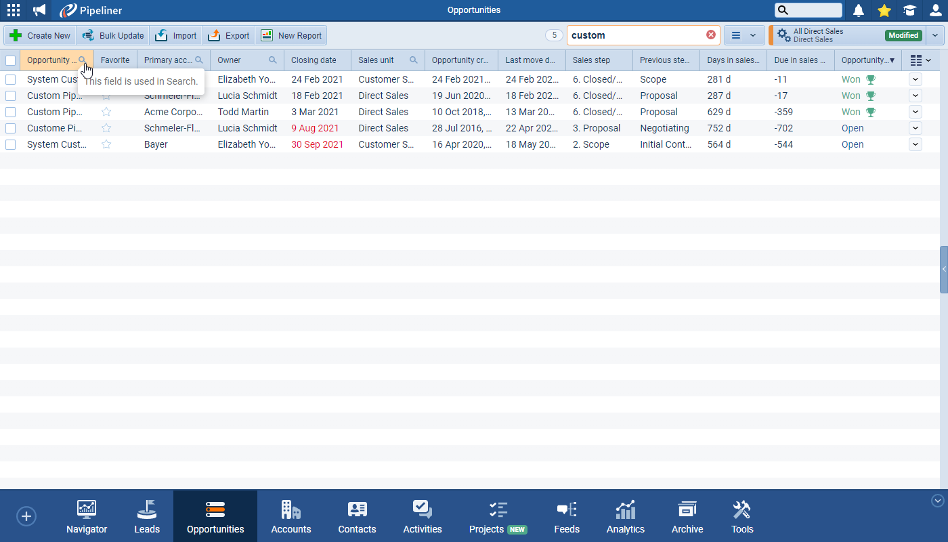The height and width of the screenshot is (542, 948).
Task: Select all rows with the header checkbox
Action: [x=10, y=60]
